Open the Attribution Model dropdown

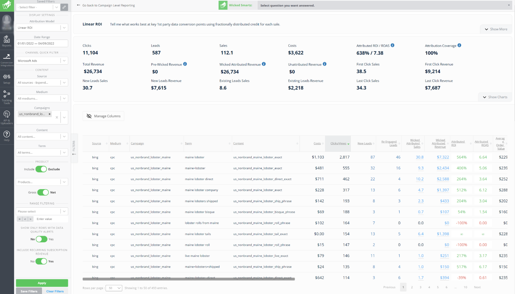click(x=42, y=28)
